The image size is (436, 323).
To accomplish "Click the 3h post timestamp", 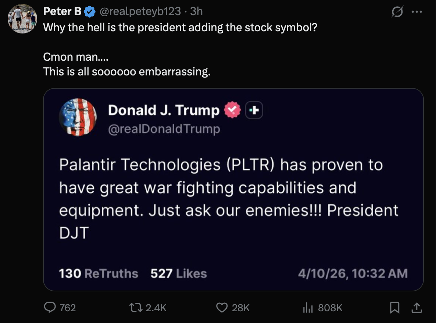I will (x=196, y=12).
